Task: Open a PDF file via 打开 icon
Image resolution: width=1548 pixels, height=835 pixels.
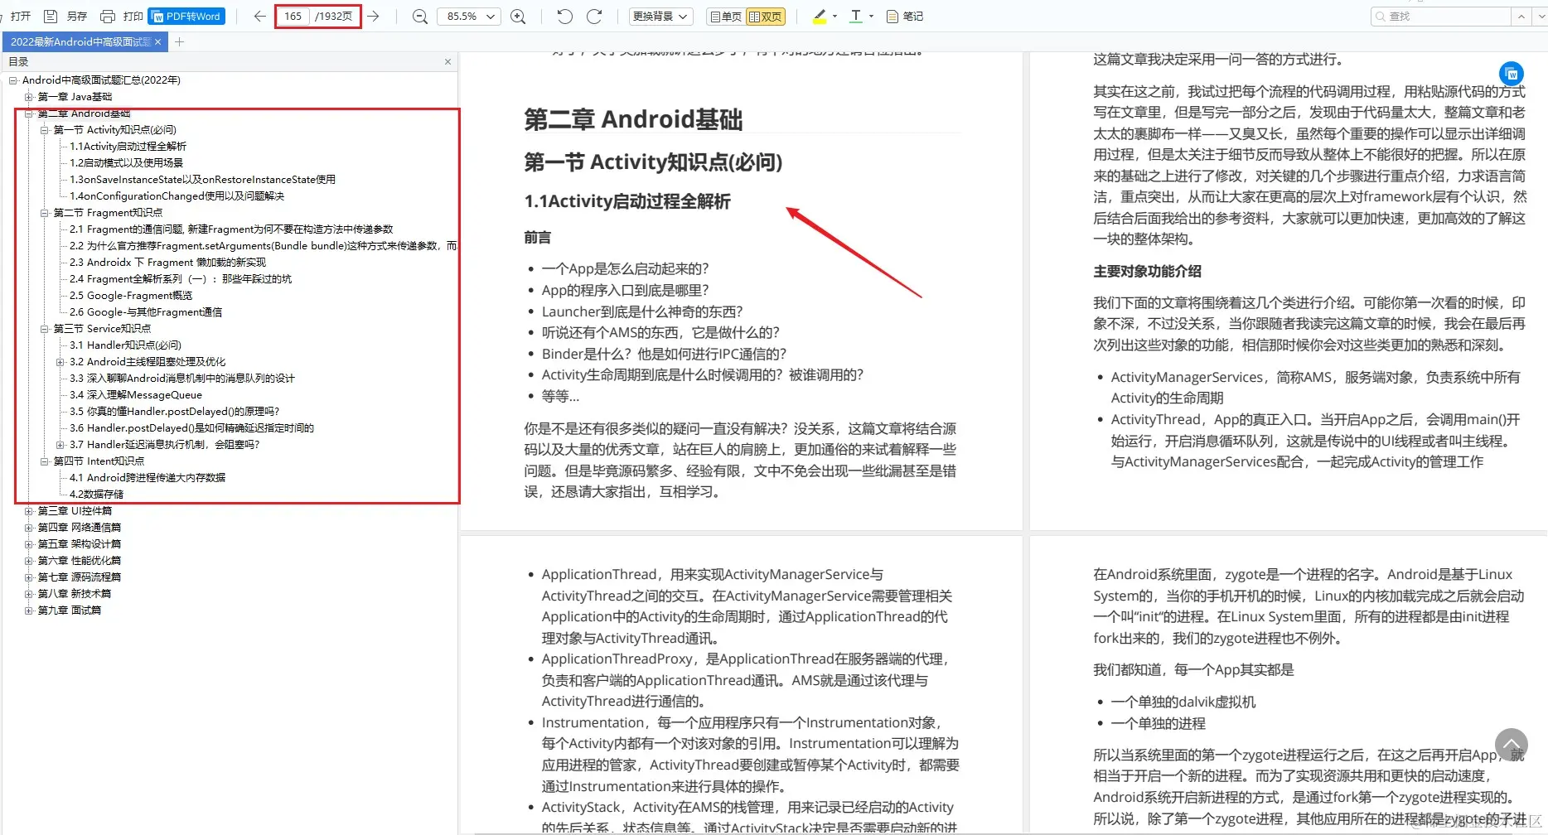Action: click(x=20, y=16)
